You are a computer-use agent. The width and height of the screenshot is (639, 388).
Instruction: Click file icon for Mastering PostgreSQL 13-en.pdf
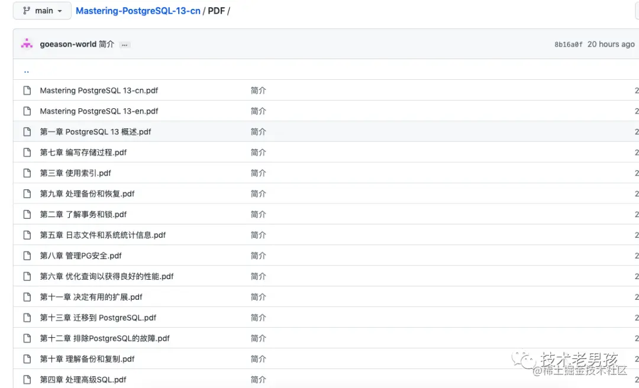pyautogui.click(x=27, y=111)
